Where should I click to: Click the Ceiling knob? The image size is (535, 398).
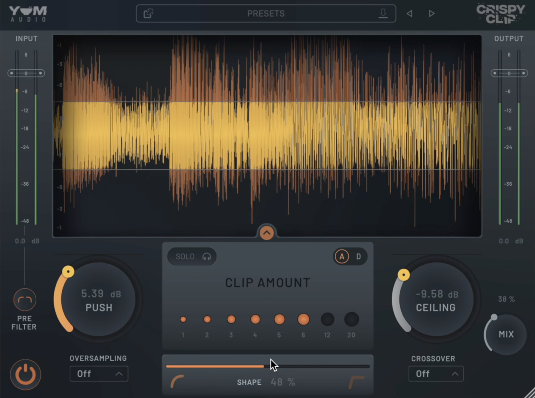coord(436,300)
